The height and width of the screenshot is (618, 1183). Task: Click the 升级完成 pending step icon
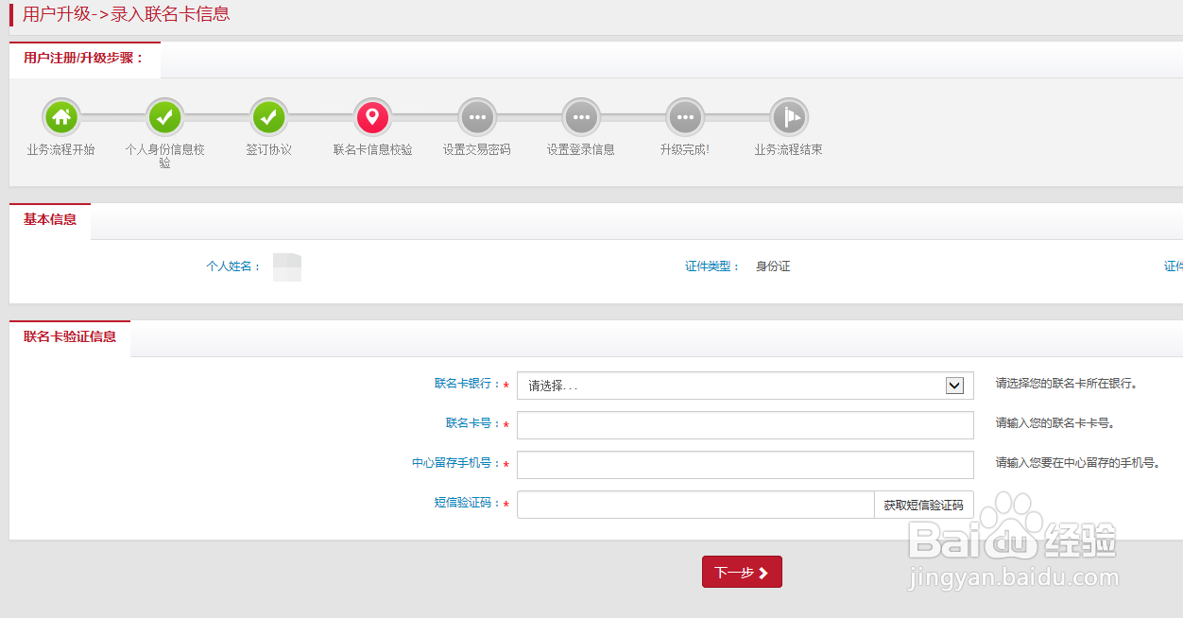684,116
